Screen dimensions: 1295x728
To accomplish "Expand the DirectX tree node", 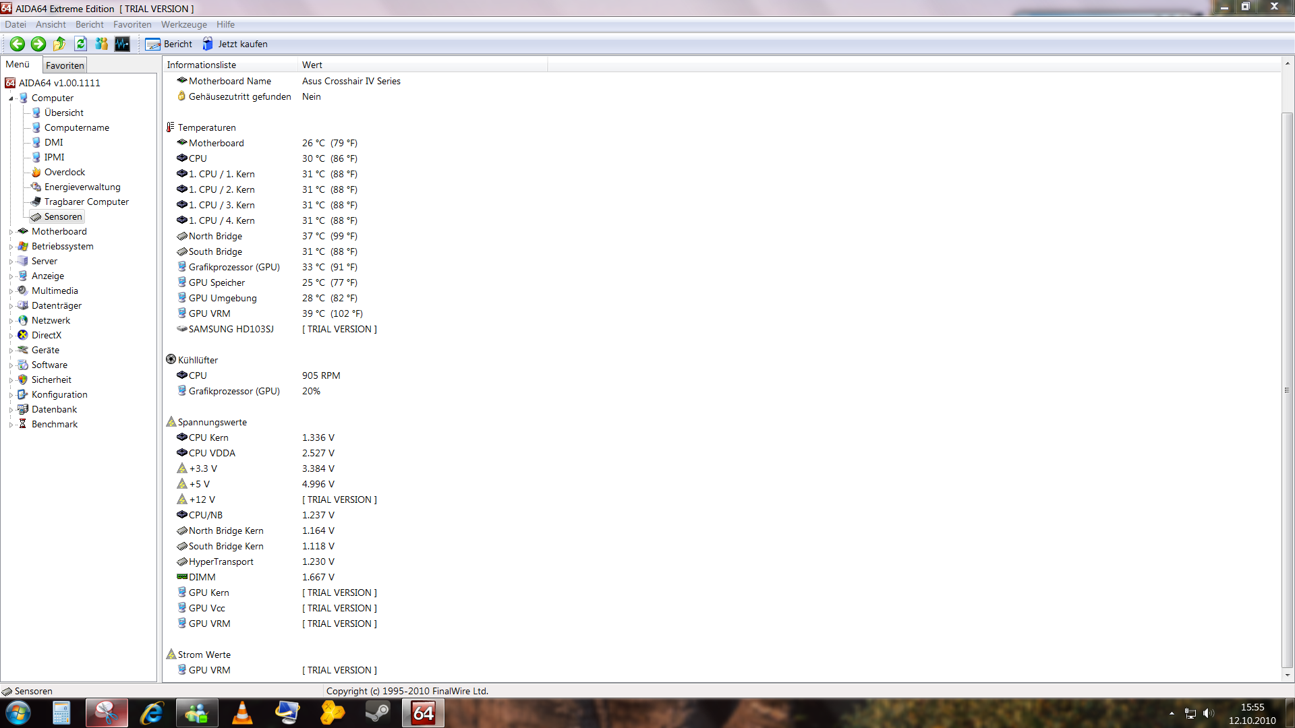I will [11, 336].
